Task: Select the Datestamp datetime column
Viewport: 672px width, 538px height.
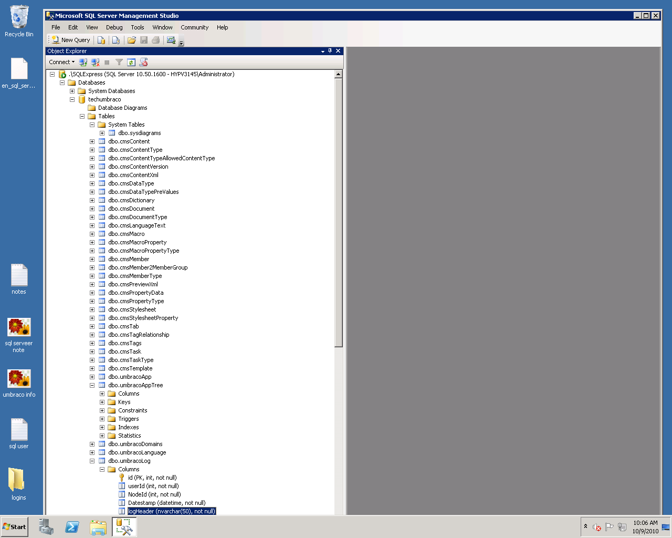Action: [x=167, y=503]
